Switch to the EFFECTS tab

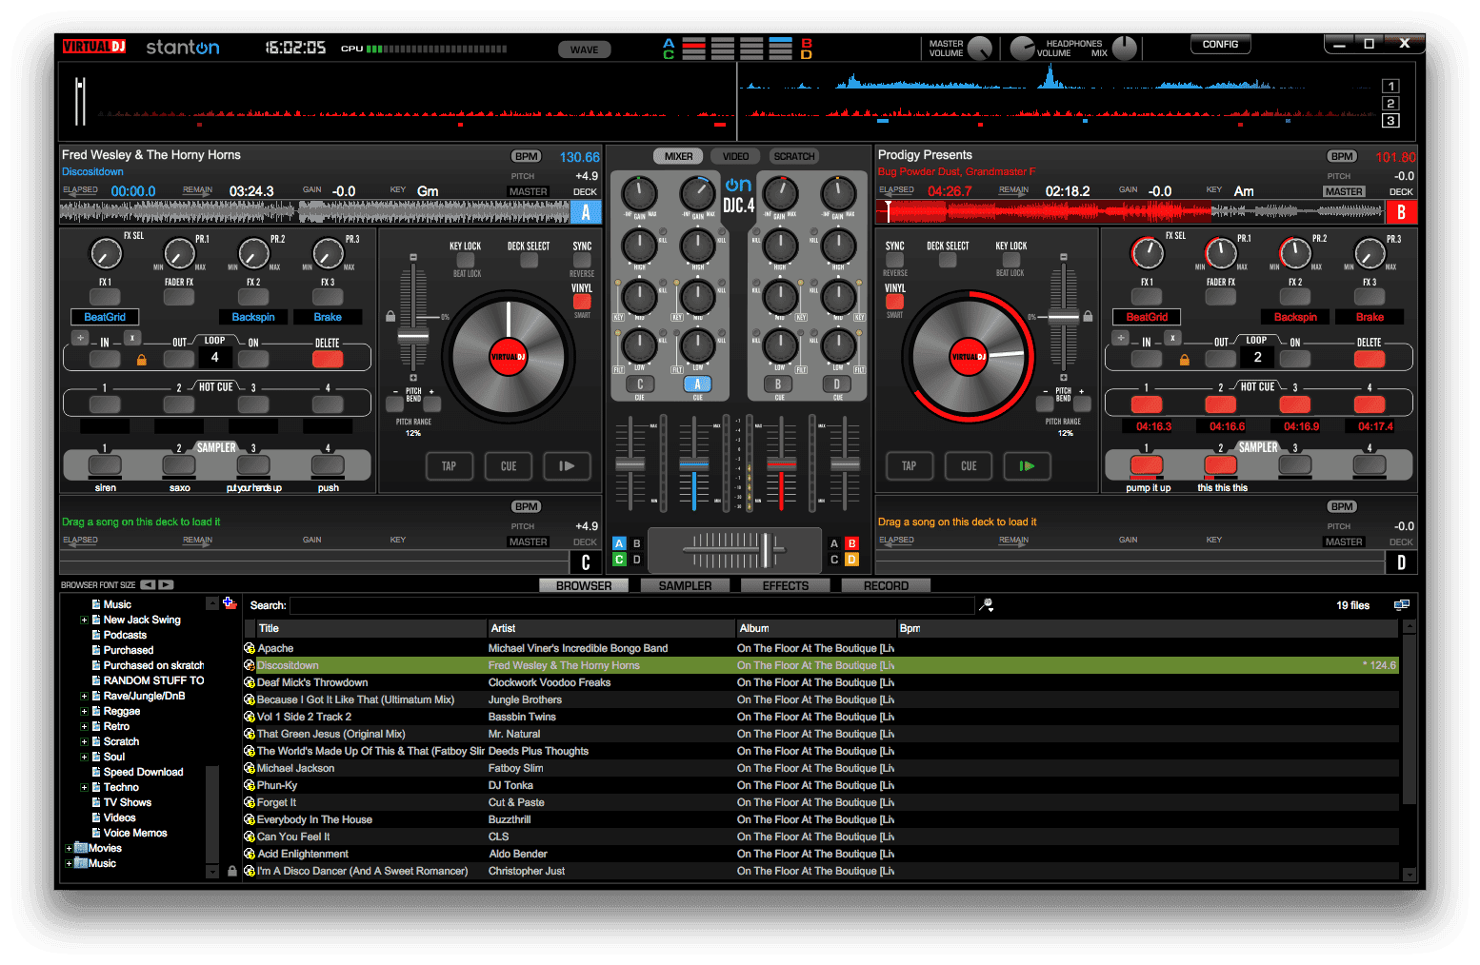pyautogui.click(x=785, y=585)
